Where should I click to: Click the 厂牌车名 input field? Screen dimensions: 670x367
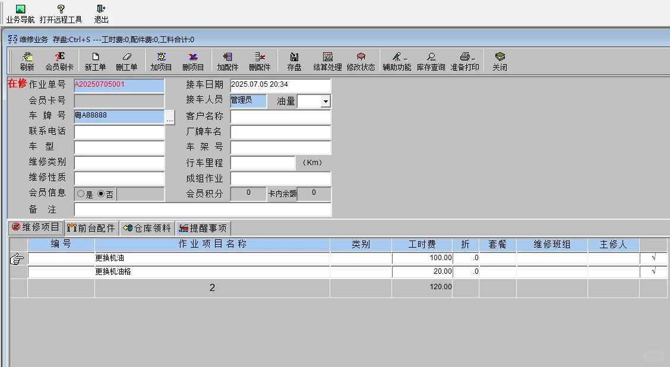(280, 132)
